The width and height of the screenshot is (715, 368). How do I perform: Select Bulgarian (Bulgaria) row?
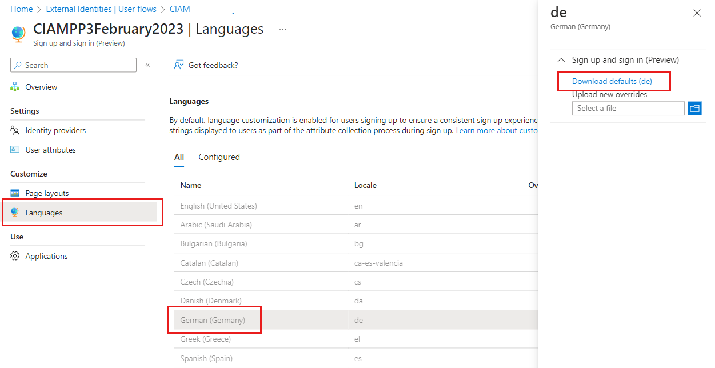pyautogui.click(x=356, y=243)
